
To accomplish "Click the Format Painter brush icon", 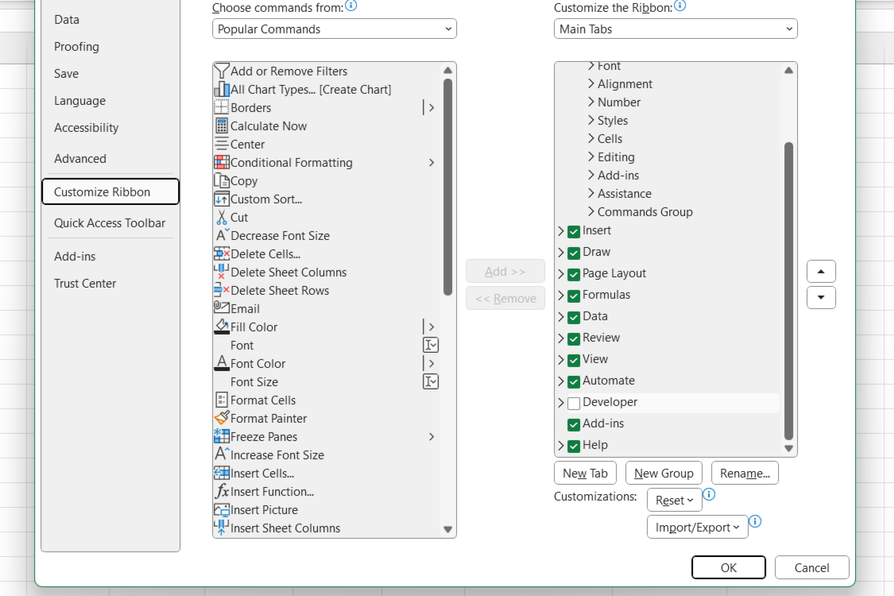I will coord(221,418).
